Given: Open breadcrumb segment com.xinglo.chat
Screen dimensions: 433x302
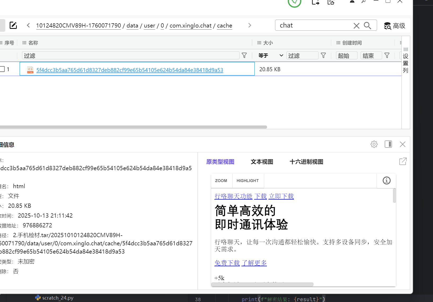Looking at the screenshot, I should [x=190, y=26].
